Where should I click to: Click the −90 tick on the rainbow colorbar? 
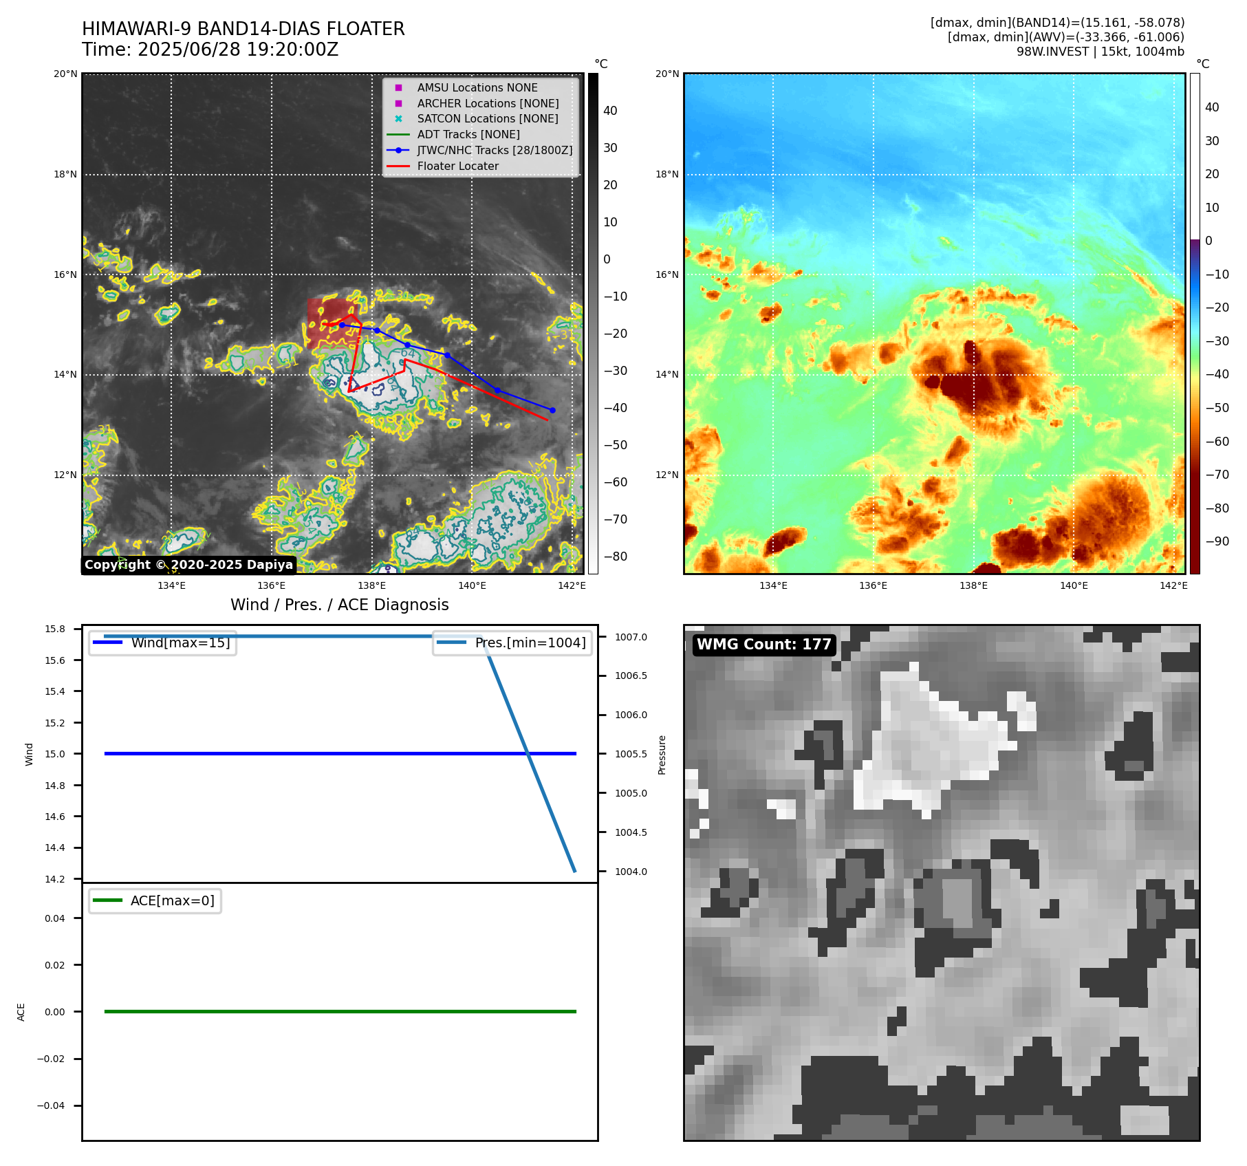(1217, 541)
